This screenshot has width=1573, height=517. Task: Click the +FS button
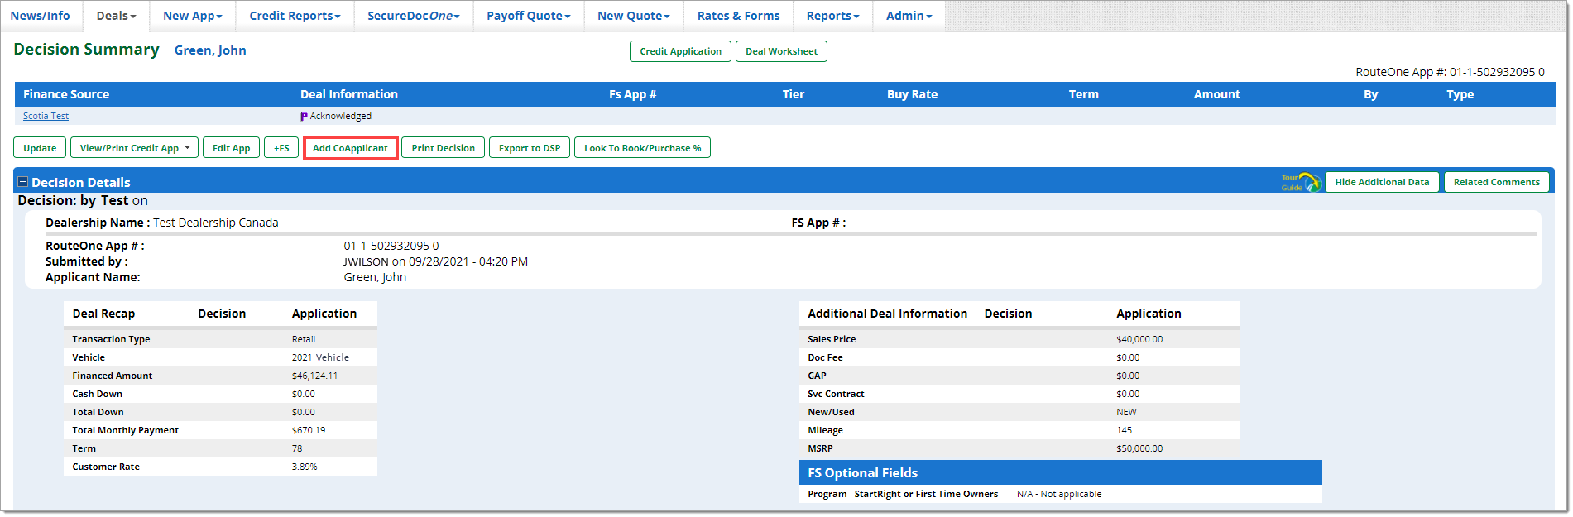point(281,148)
